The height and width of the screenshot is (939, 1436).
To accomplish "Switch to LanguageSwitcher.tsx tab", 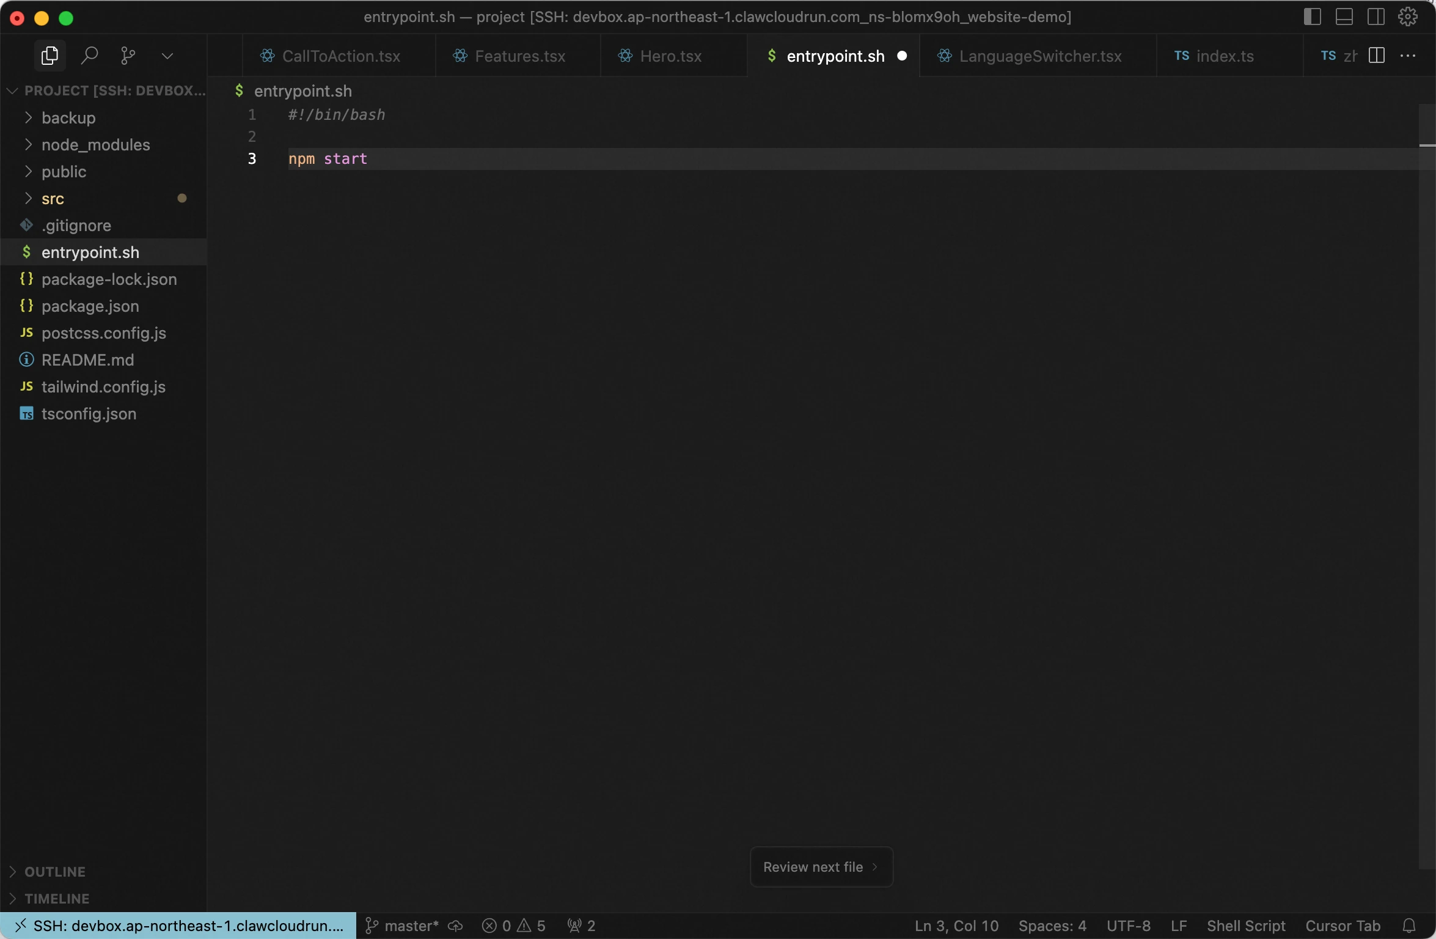I will coord(1038,56).
